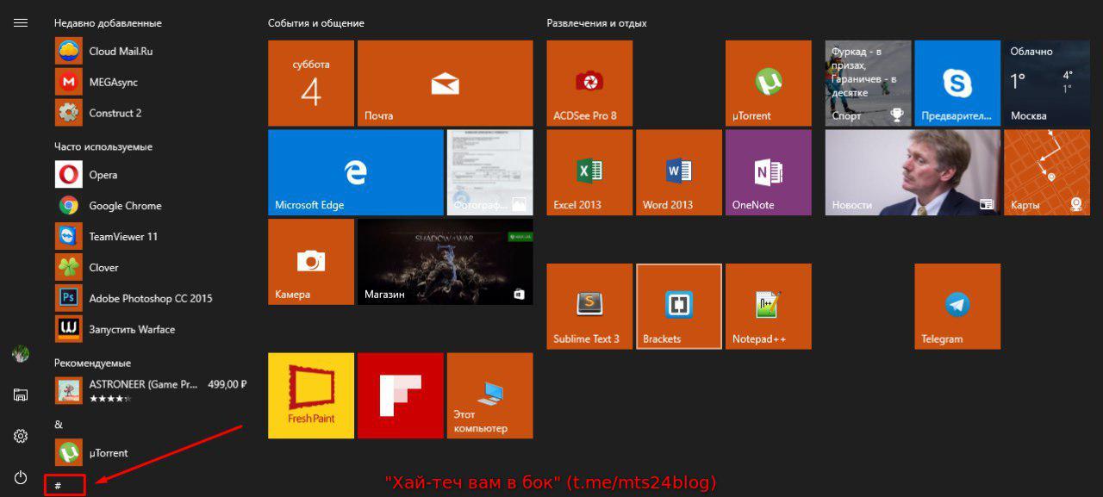Open the calendar tile showing суббота 4

coord(311,84)
